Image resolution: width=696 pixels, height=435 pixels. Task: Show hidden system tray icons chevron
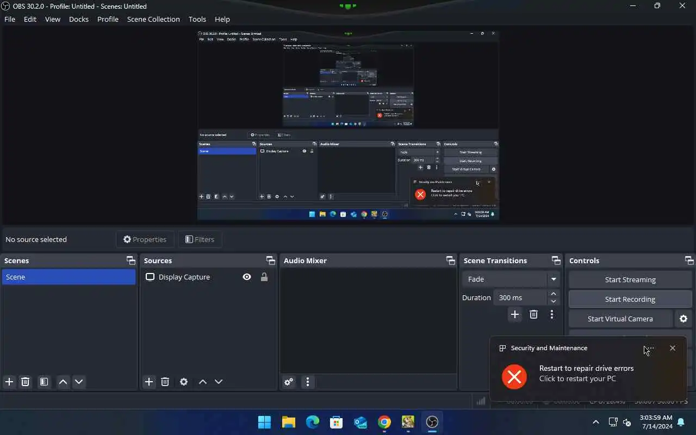[x=596, y=422]
